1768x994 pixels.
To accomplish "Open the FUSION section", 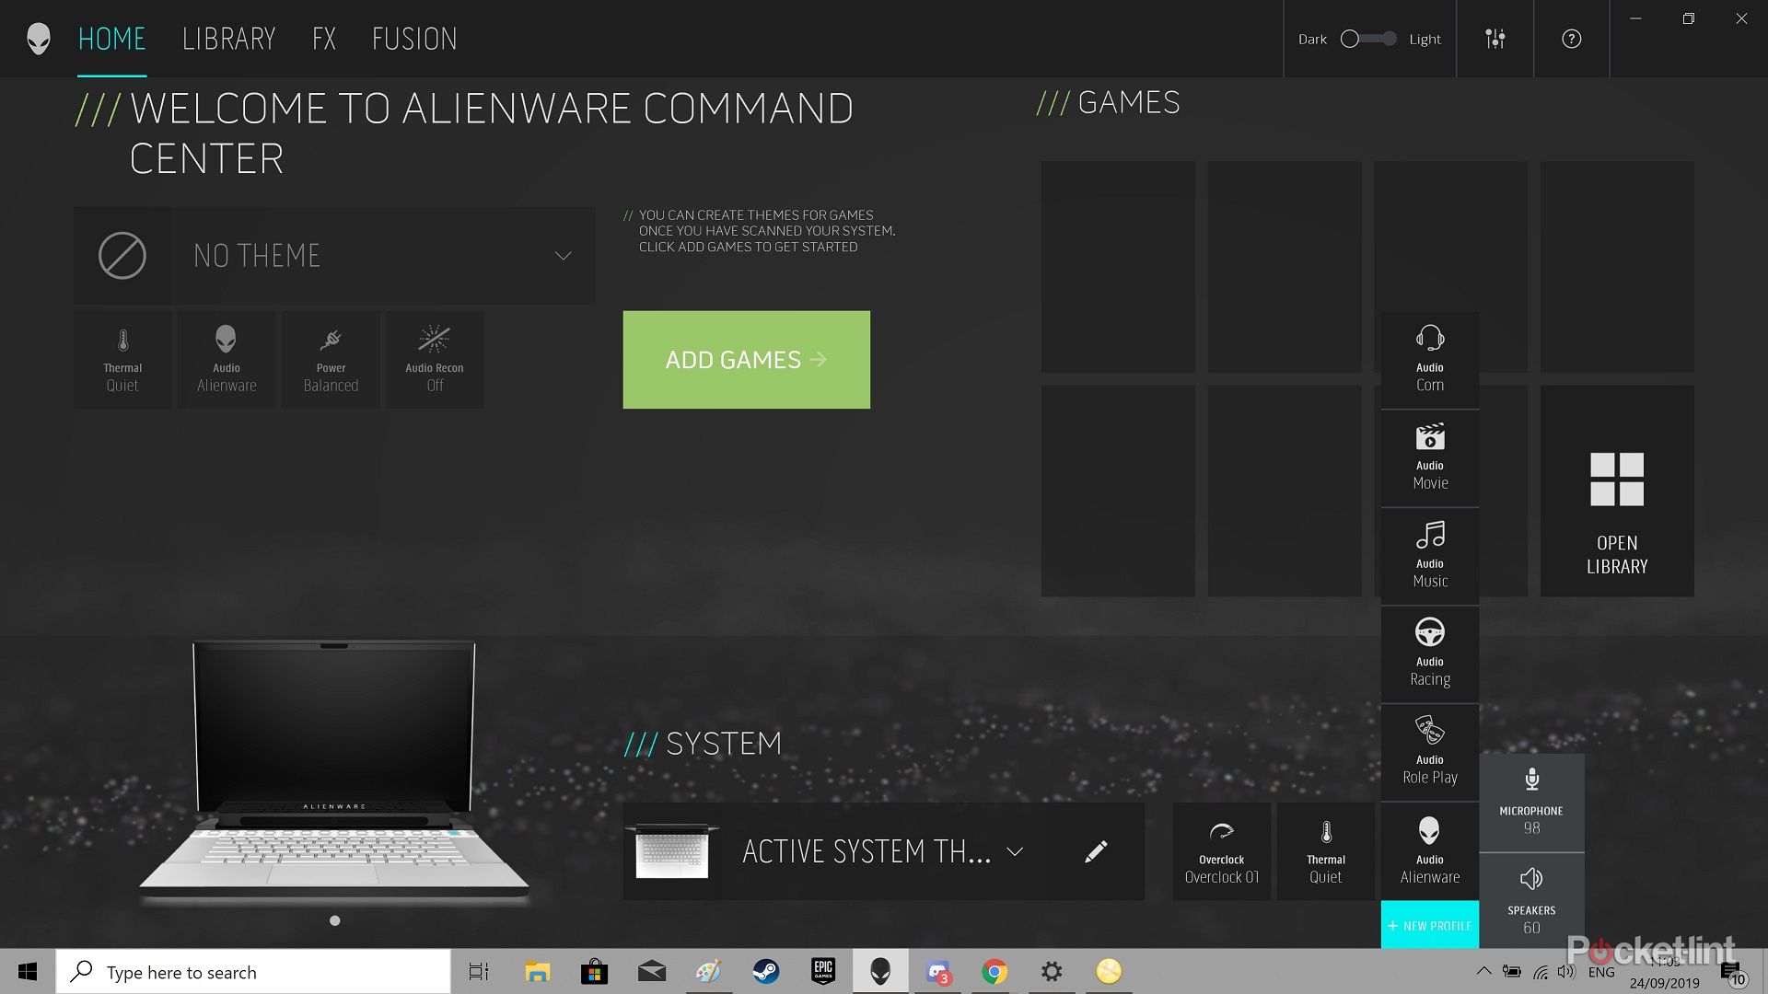I will pos(414,39).
